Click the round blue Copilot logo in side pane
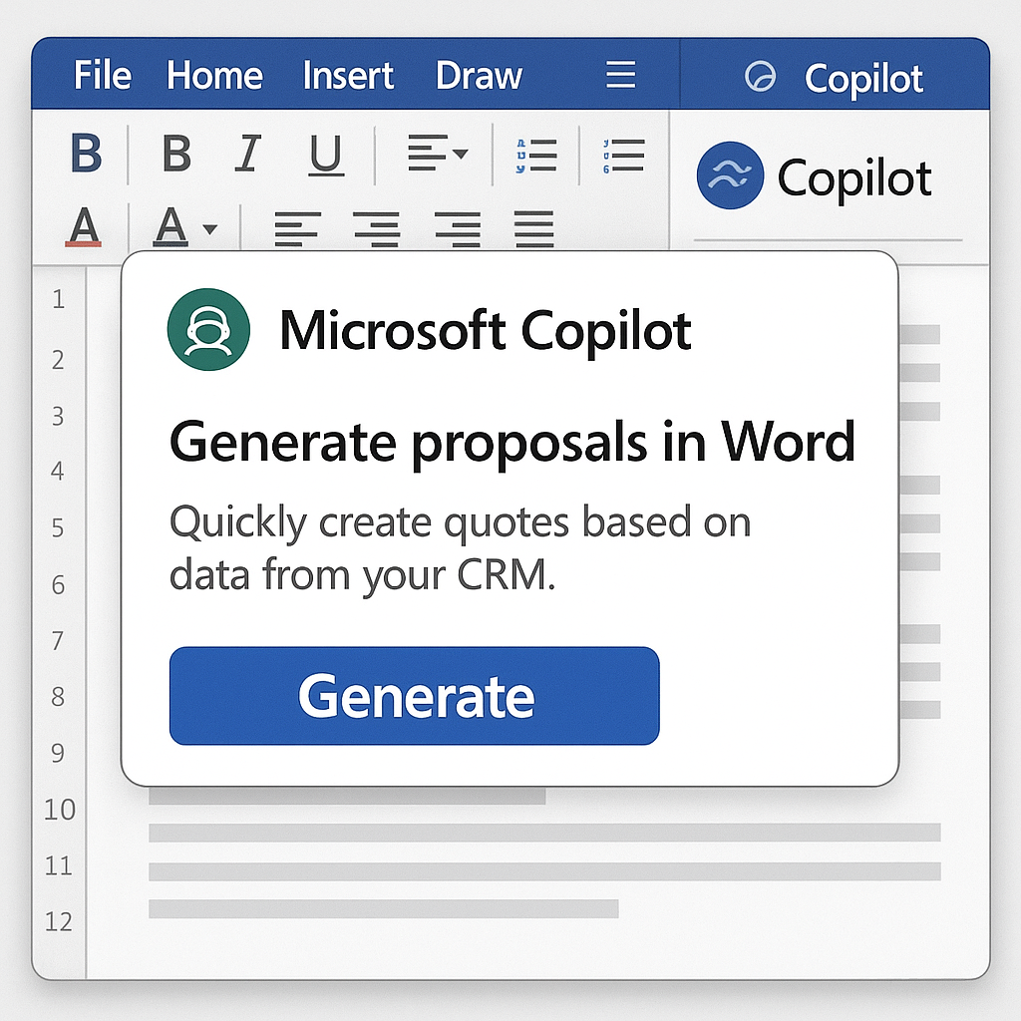 pyautogui.click(x=730, y=175)
